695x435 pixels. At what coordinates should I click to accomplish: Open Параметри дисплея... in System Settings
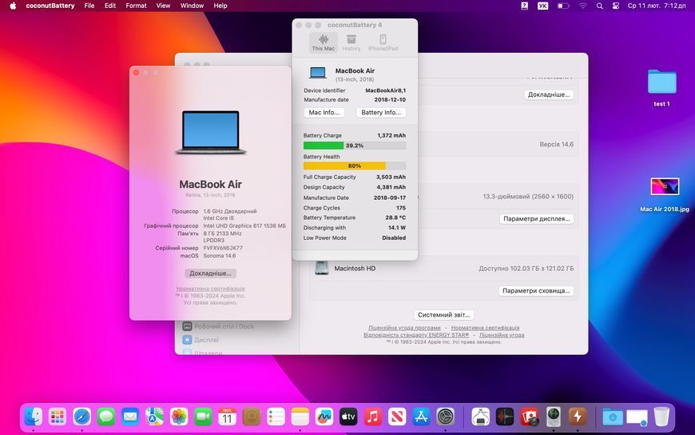tap(536, 219)
